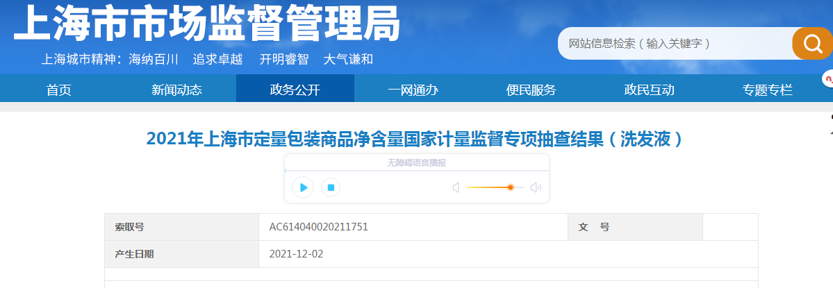Screen dimensions: 833x288
Task: Open the 政民互动 navigation tab
Action: point(649,90)
